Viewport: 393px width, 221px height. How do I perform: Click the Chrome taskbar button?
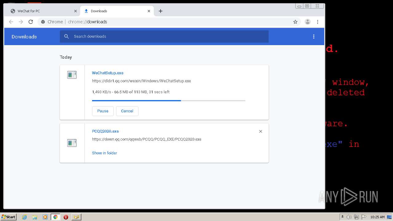pyautogui.click(x=55, y=217)
